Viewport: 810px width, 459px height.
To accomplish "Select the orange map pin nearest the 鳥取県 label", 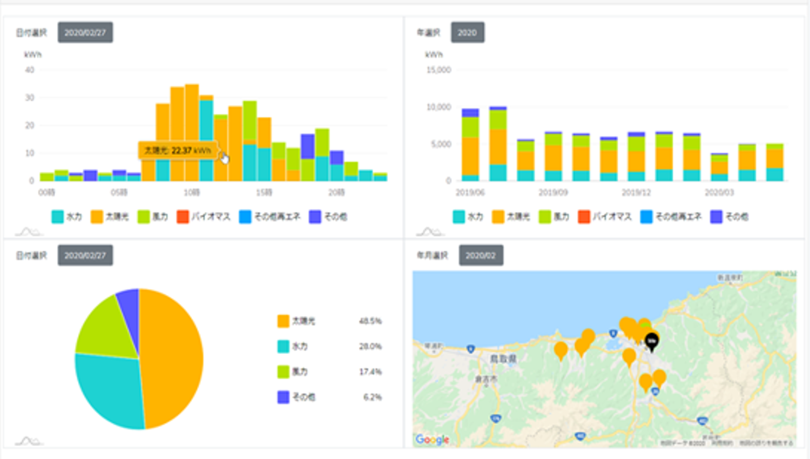I will pos(561,350).
